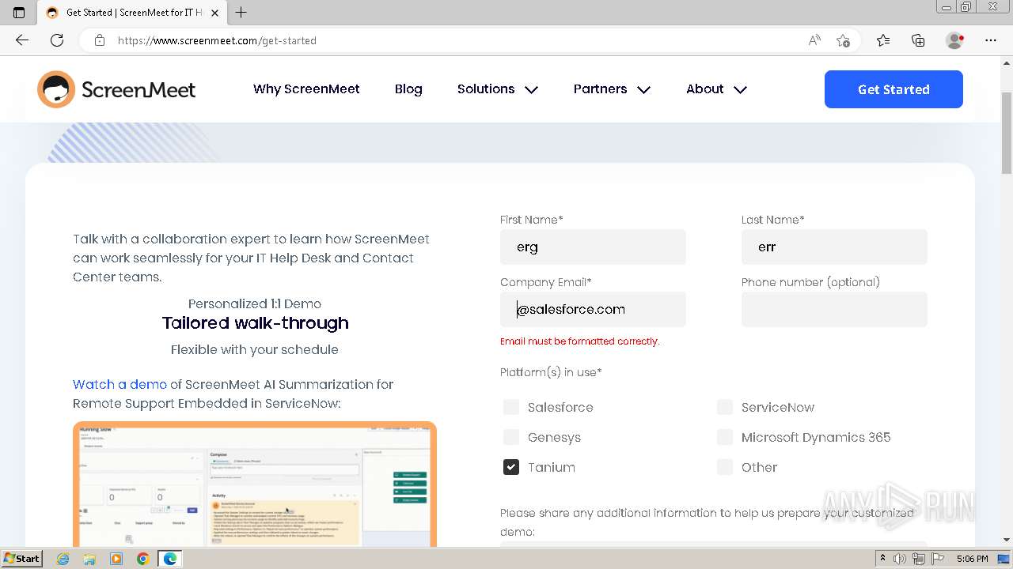Open the ServiceNow demo thumbnail image
The height and width of the screenshot is (569, 1013).
coord(255,484)
